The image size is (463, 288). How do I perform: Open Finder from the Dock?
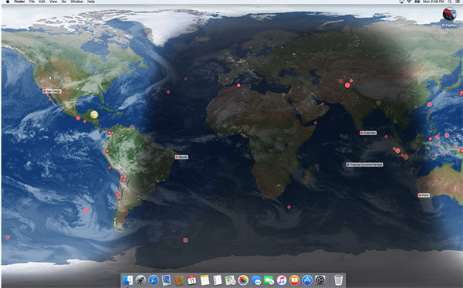pos(128,280)
